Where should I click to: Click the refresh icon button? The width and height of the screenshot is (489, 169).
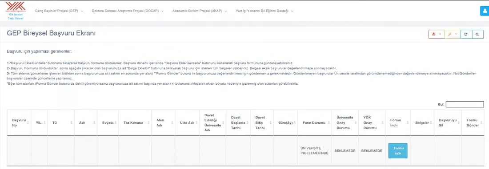coord(466,34)
